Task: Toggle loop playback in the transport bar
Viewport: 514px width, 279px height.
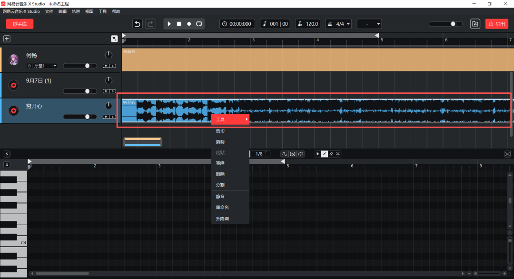Action: point(199,24)
